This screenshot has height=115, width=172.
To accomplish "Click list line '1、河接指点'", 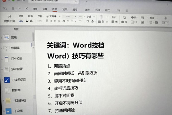I will point(59,66).
